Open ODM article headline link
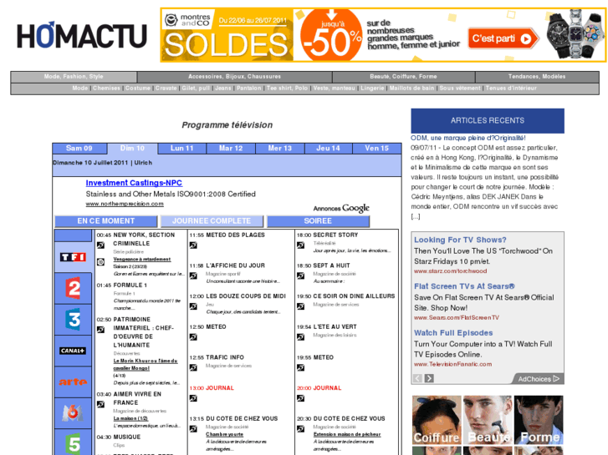Image resolution: width=608 pixels, height=455 pixels. pos(468,138)
